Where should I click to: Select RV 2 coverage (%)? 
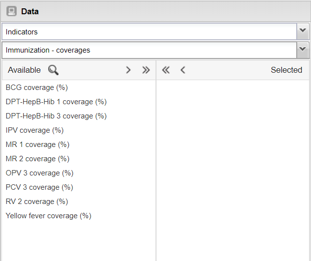[37, 202]
